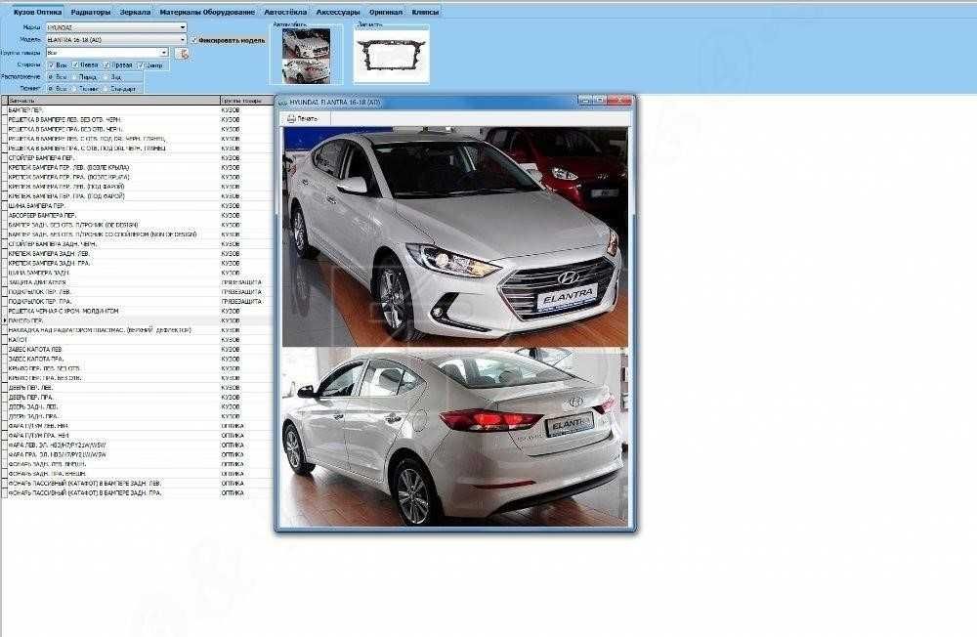Click the clear-filter icon beside product group
Image resolution: width=977 pixels, height=637 pixels.
[182, 53]
